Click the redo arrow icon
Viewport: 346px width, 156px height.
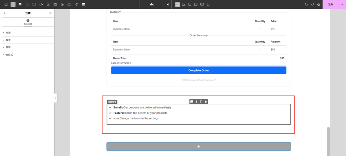pyautogui.click(x=313, y=4)
